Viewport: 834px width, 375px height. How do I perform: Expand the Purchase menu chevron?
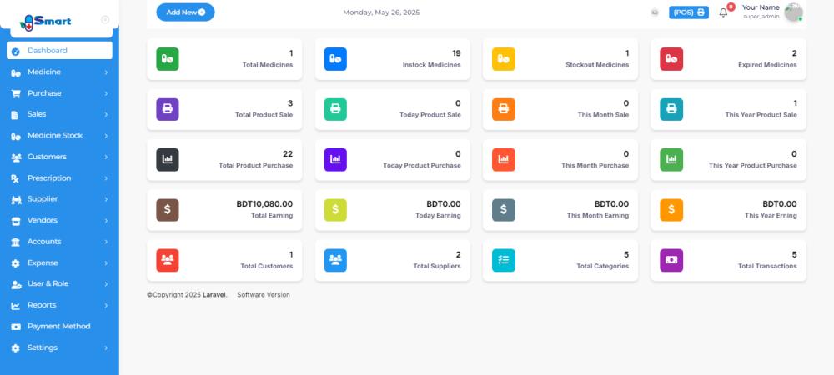(x=106, y=93)
